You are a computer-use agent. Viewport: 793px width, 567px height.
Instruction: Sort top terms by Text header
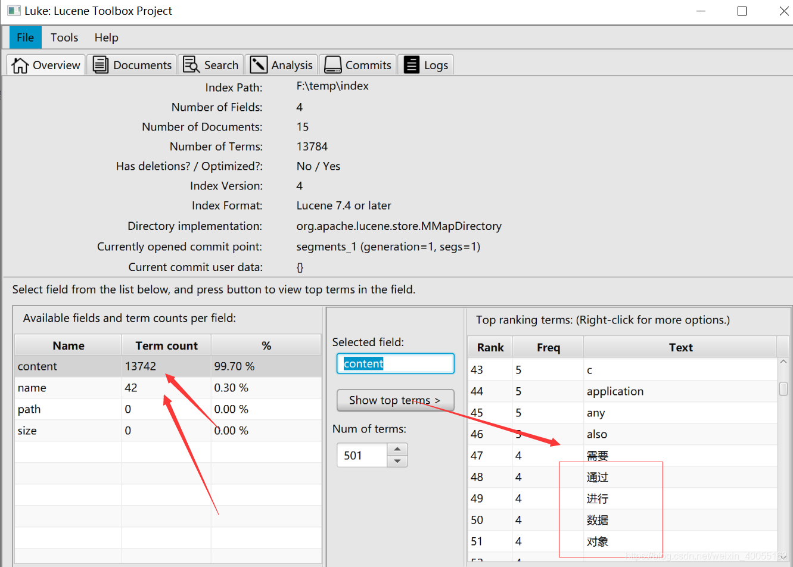[x=680, y=347]
